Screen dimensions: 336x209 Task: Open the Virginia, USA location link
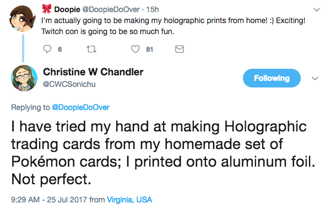pyautogui.click(x=129, y=200)
